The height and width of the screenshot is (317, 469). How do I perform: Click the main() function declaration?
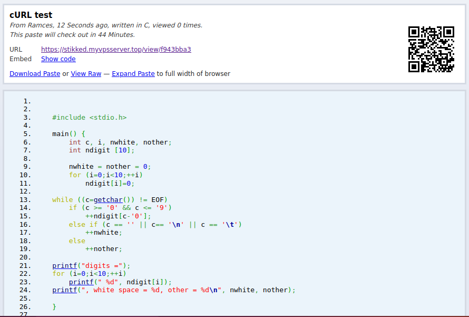pyautogui.click(x=63, y=133)
